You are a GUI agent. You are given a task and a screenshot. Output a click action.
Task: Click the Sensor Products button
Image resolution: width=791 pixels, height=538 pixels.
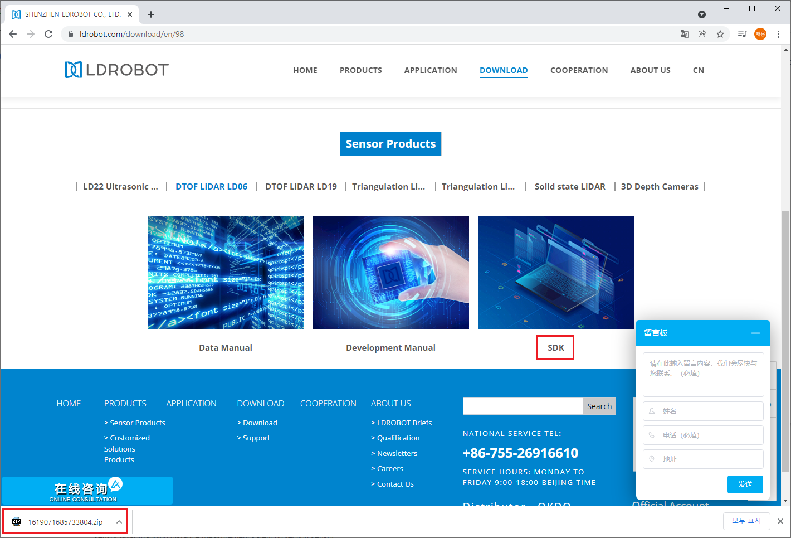390,144
